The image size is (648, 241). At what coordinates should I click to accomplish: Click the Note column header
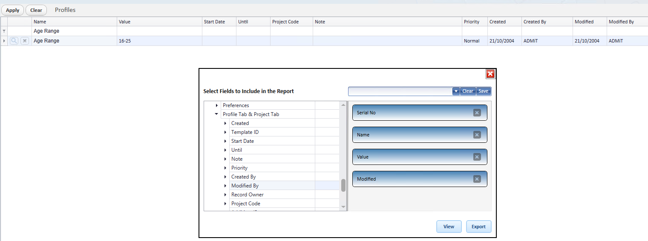388,22
